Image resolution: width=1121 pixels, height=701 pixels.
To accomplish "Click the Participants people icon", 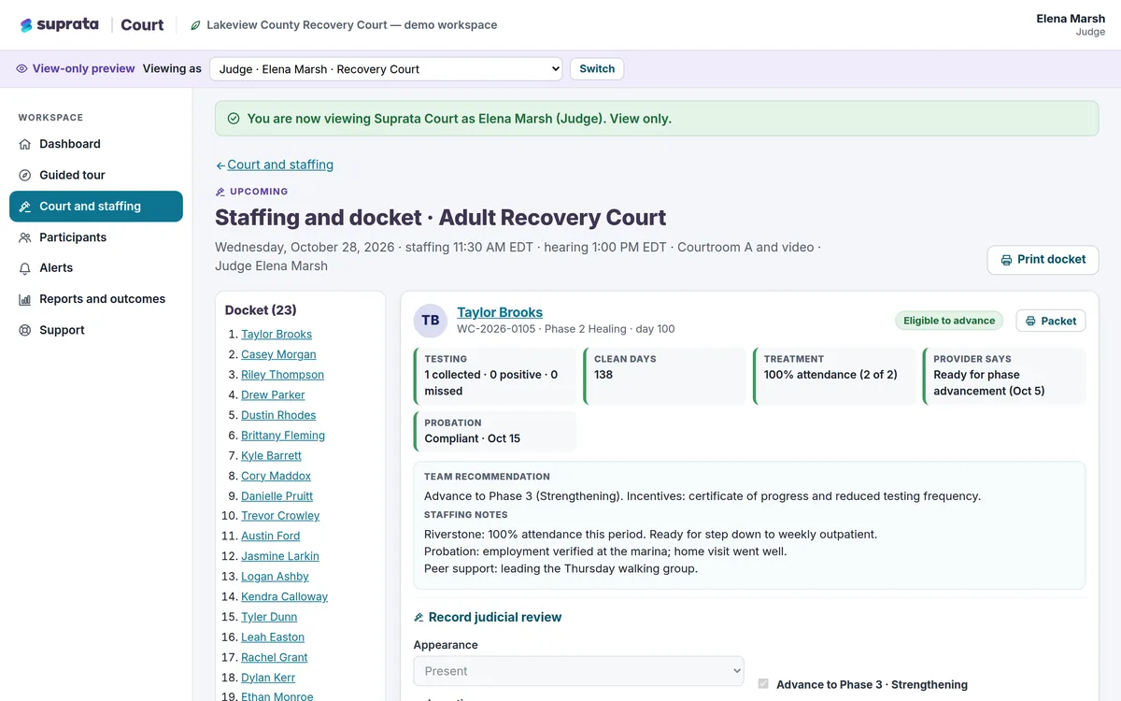I will (x=25, y=237).
